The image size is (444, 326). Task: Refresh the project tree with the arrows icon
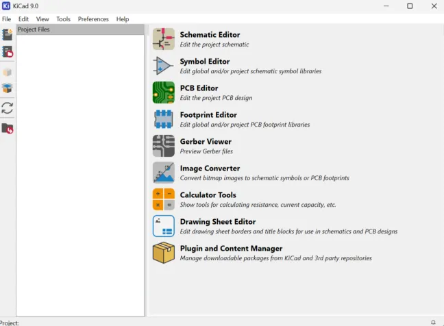tap(8, 108)
